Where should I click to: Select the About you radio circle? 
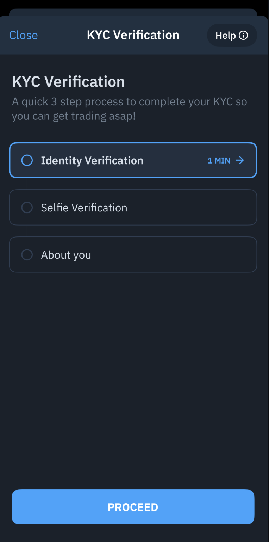pos(27,255)
